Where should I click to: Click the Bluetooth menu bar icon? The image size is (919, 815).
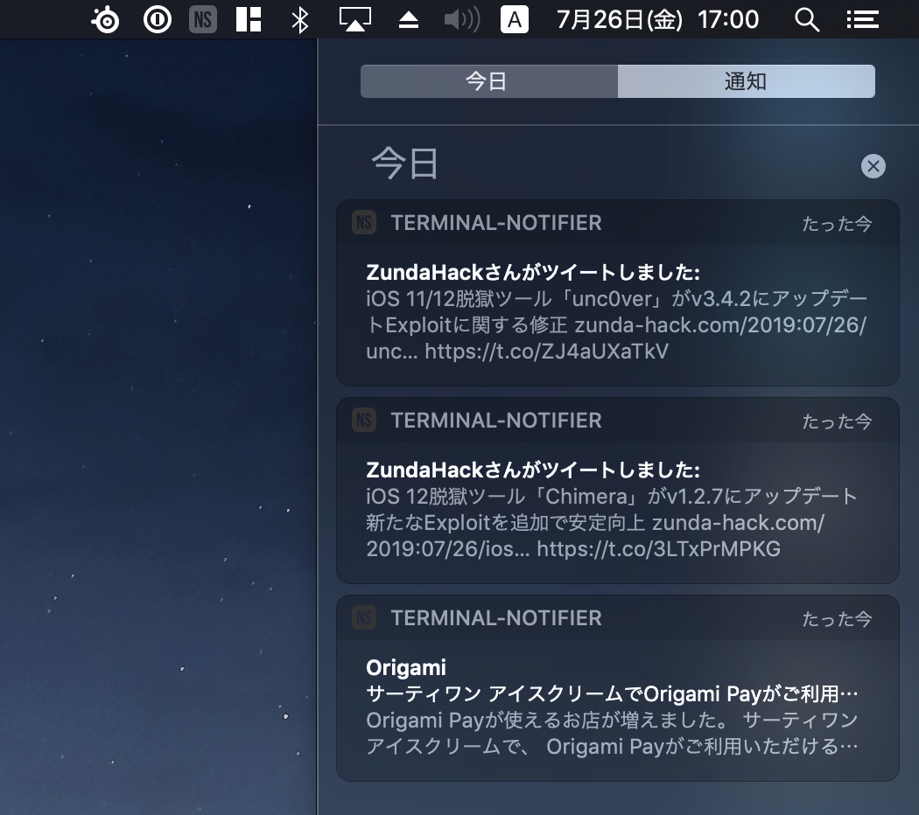(298, 18)
